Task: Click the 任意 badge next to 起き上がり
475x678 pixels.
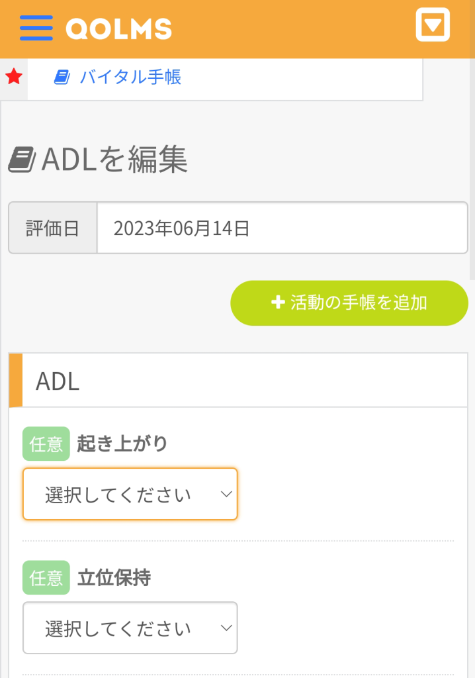Action: click(x=46, y=444)
